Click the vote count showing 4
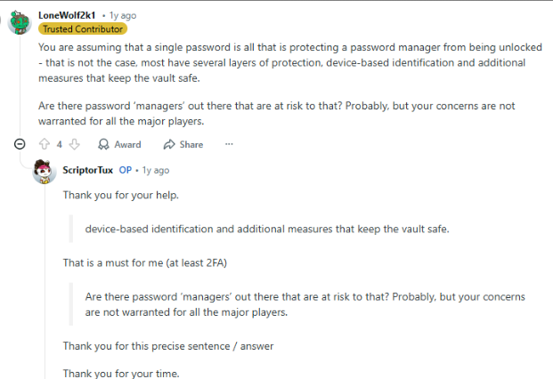Screen dimensions: 553x379 [60, 144]
